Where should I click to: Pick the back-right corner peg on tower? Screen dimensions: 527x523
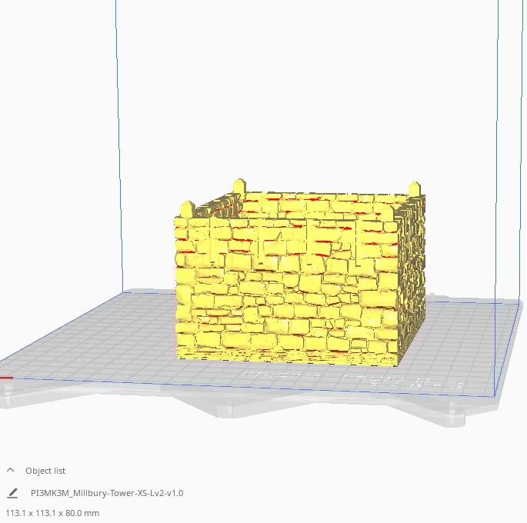415,188
